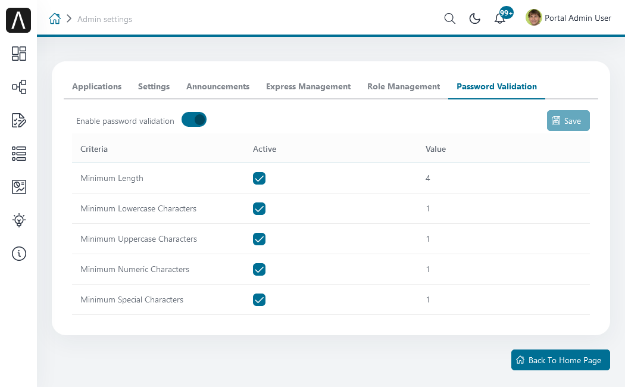This screenshot has height=387, width=625.
Task: Open the lightbulb ideas sidebar icon
Action: (18, 220)
